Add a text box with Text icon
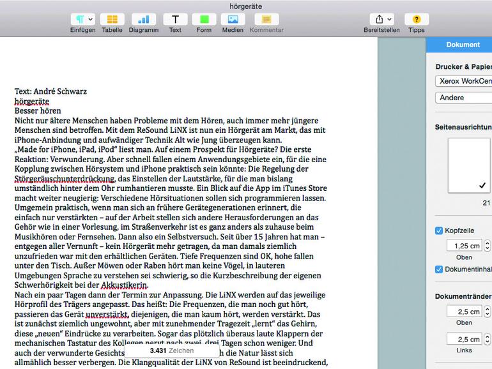 click(x=175, y=19)
